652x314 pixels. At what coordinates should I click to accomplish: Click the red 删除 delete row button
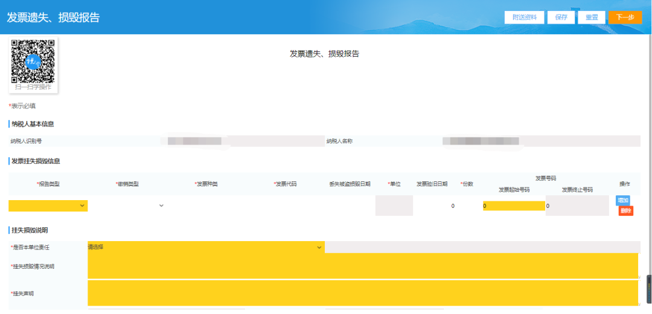coord(625,211)
